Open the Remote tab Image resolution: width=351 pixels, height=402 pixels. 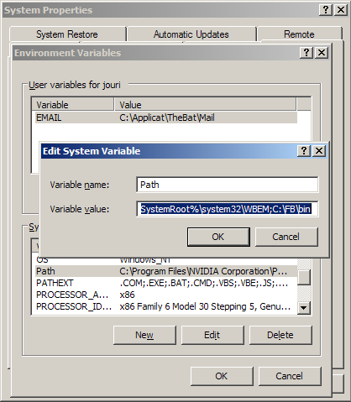pyautogui.click(x=299, y=34)
